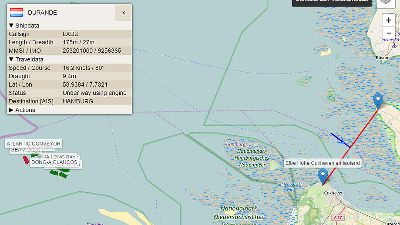
Task: Click the A 27 motorway shield
Action: click(338, 218)
